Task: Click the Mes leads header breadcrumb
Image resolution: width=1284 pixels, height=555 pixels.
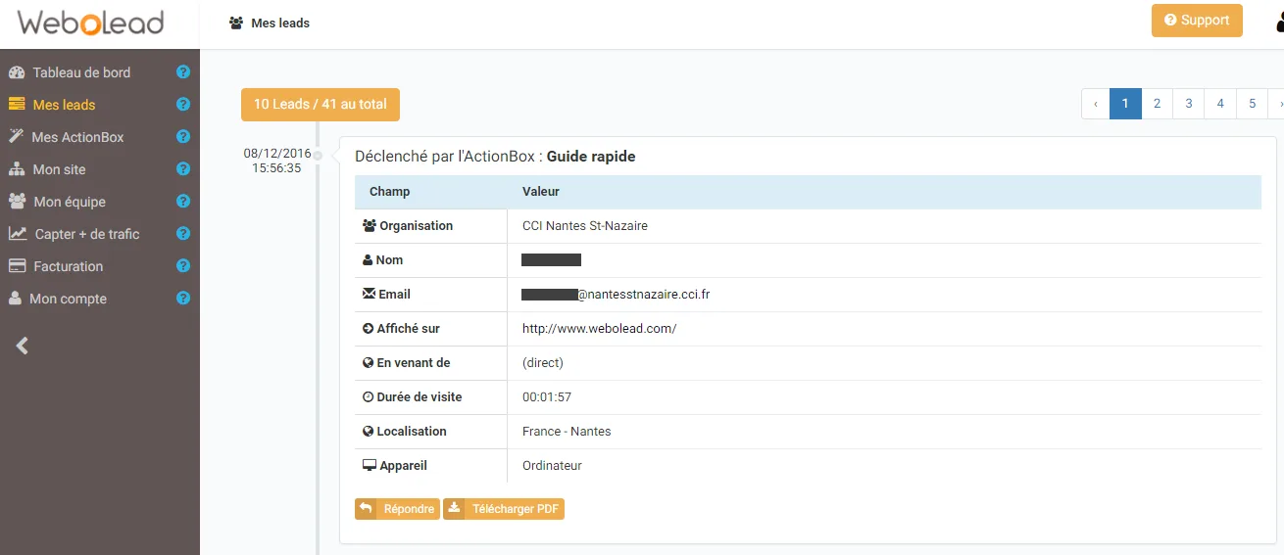Action: coord(270,23)
